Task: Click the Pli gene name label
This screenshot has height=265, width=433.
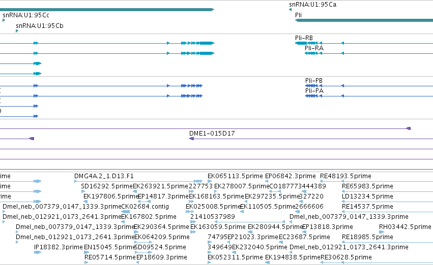Action: tap(298, 15)
